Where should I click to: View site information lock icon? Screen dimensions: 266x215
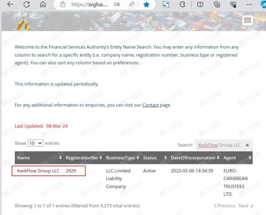[x=63, y=4]
